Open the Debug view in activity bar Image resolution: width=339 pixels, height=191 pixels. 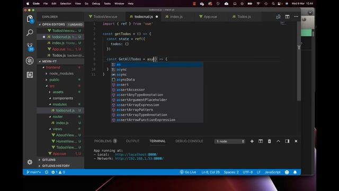click(x=30, y=60)
